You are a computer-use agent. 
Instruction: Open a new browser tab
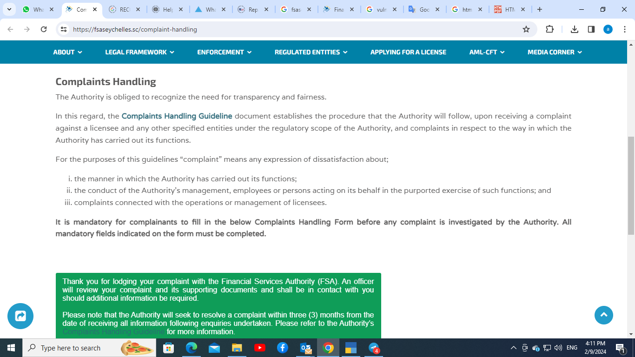pos(539,9)
